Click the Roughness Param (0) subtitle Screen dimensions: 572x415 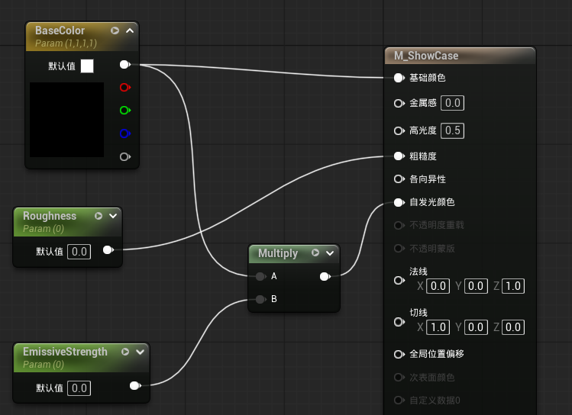(x=44, y=229)
